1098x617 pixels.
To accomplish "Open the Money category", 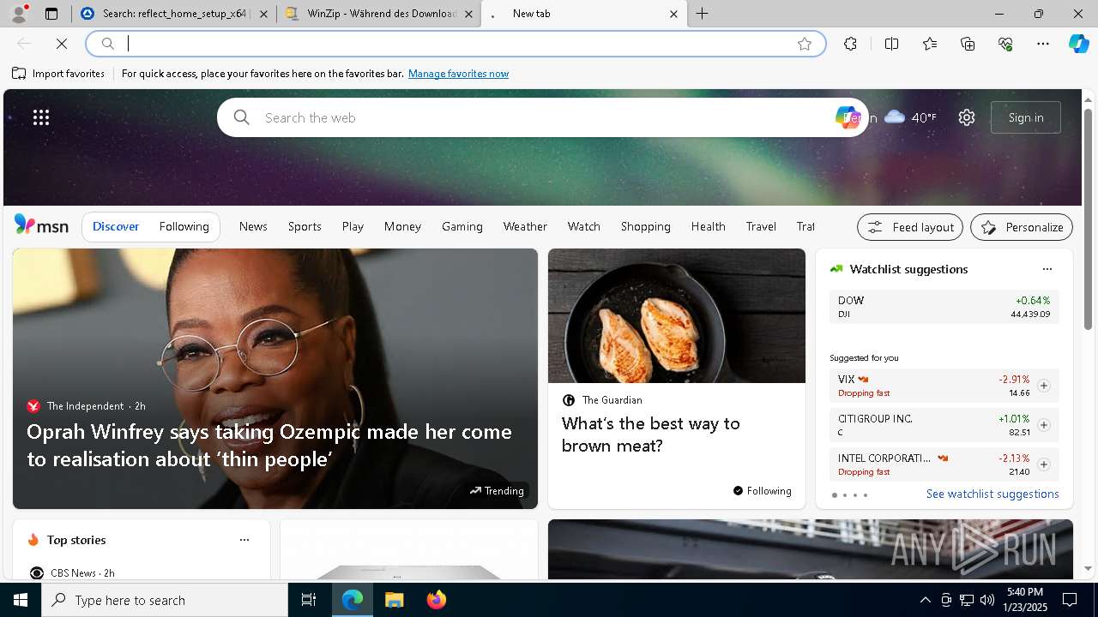I will pyautogui.click(x=402, y=226).
